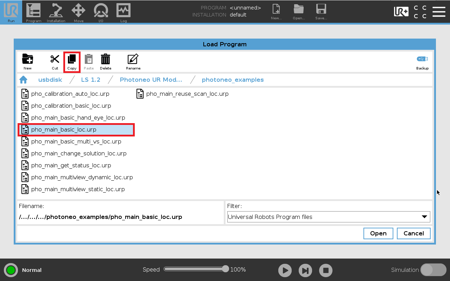Screen dimensions: 450x281
Task: Navigate to LS 1.2 breadcrumb
Action: point(90,80)
